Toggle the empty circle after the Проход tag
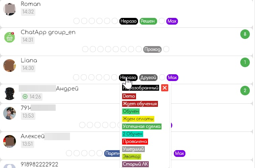Image resolution: width=255 pixels, height=168 pixels. point(166,49)
